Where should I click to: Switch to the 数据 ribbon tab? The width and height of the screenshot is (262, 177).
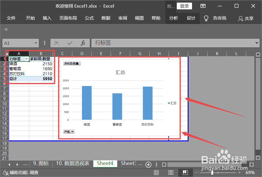pyautogui.click(x=106, y=18)
